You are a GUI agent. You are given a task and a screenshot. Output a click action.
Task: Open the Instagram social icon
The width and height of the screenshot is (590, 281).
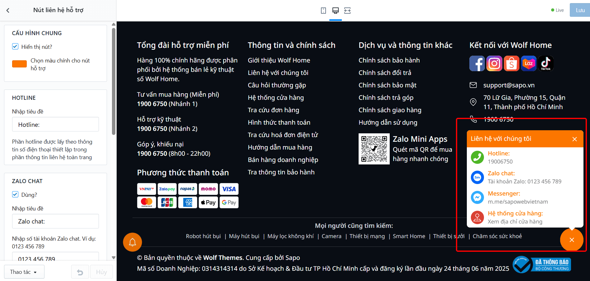tap(494, 63)
